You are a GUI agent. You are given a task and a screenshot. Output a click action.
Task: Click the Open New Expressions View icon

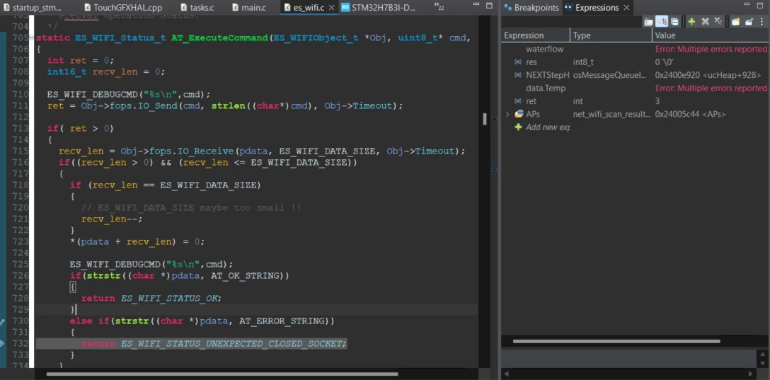pos(735,22)
